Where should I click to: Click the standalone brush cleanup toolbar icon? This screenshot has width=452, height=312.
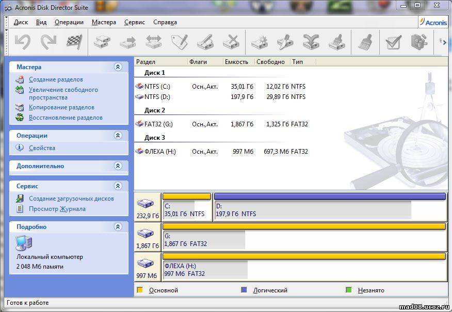(365, 42)
